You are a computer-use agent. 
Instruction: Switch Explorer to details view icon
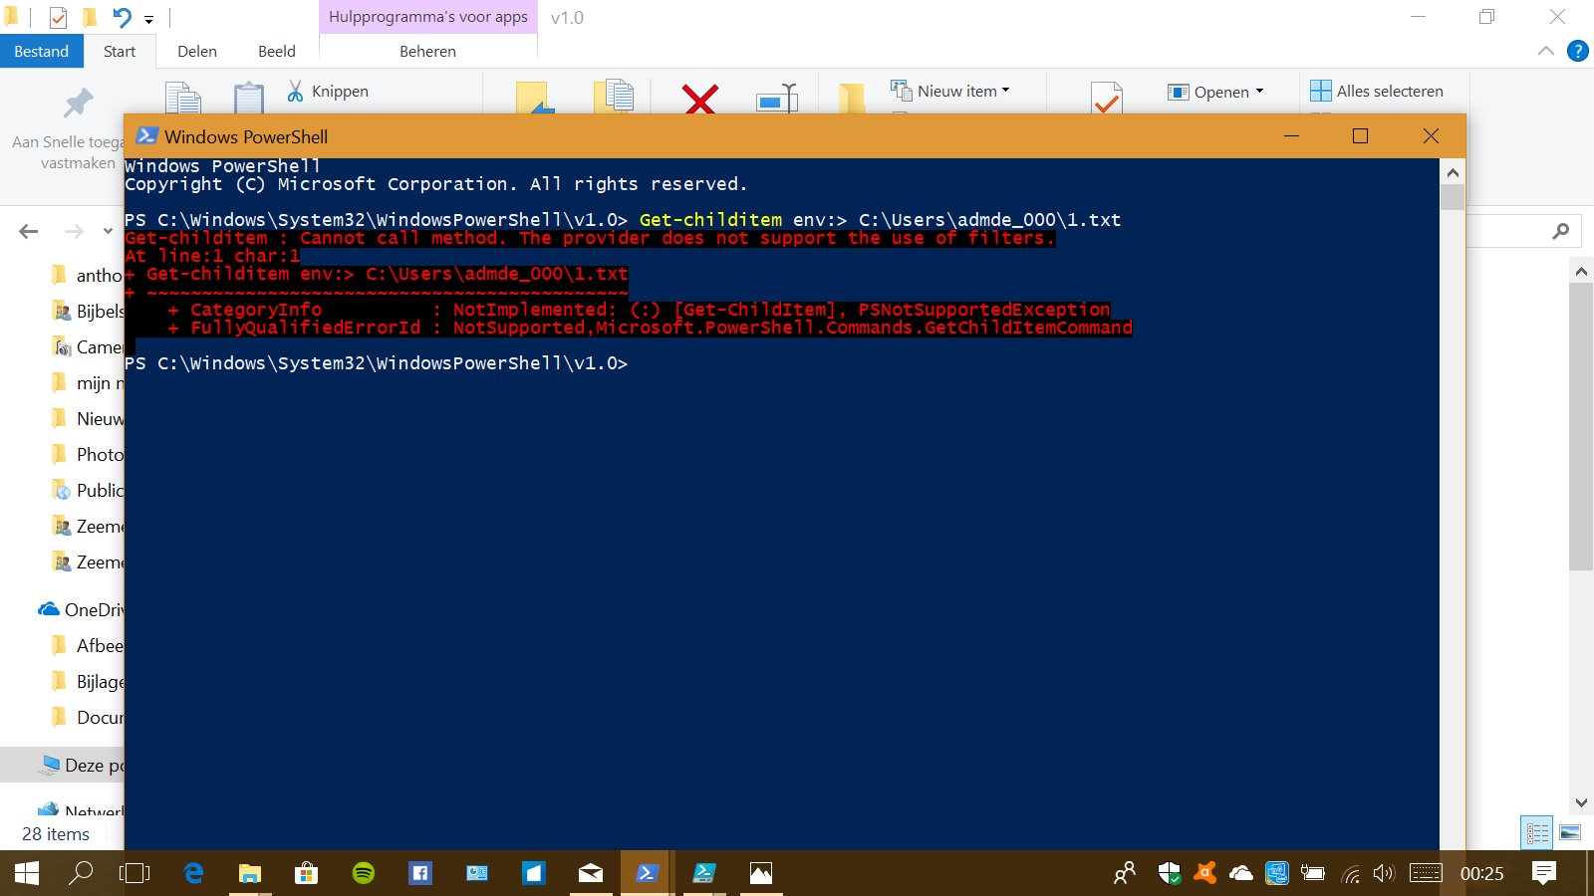coord(1537,832)
